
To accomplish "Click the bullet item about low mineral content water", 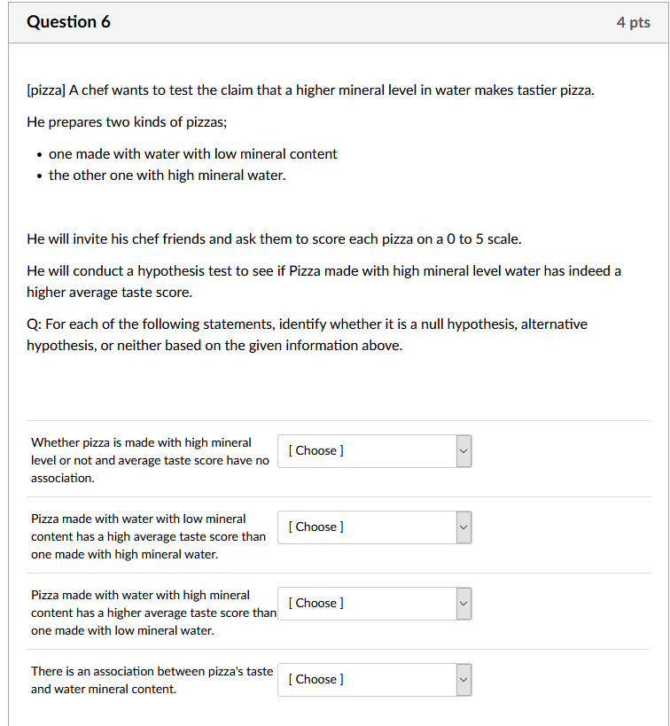I will click(192, 153).
